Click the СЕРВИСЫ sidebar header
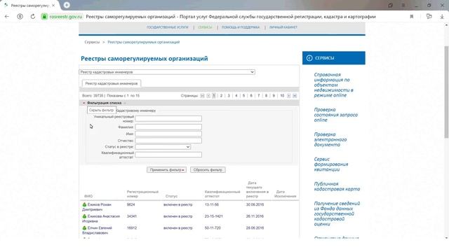 click(x=334, y=58)
